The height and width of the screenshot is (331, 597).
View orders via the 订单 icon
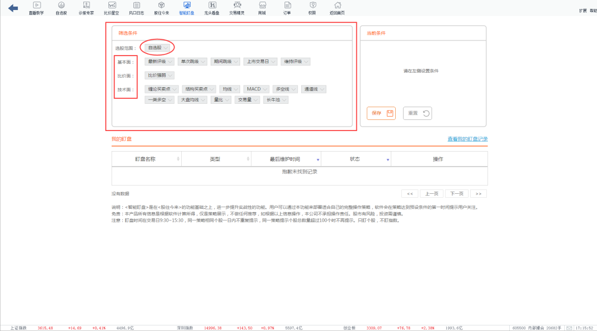pyautogui.click(x=287, y=8)
